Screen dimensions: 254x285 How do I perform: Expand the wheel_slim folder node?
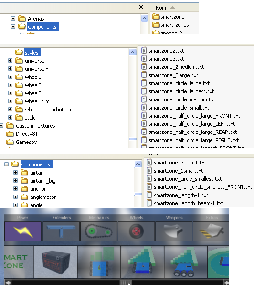tap(11, 101)
